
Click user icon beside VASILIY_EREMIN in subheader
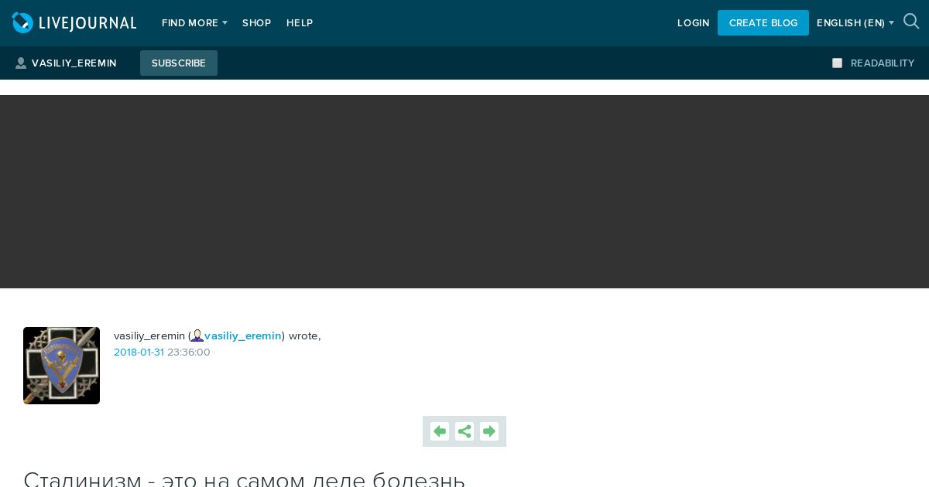click(x=21, y=63)
